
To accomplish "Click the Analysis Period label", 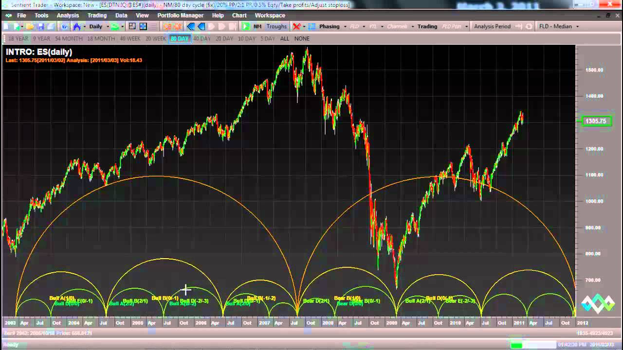I will (x=492, y=26).
